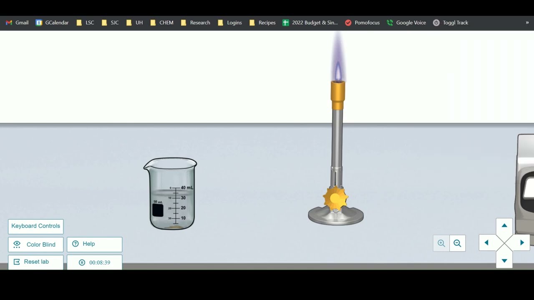Pause the lab timer at 00:08:39

pos(95,262)
